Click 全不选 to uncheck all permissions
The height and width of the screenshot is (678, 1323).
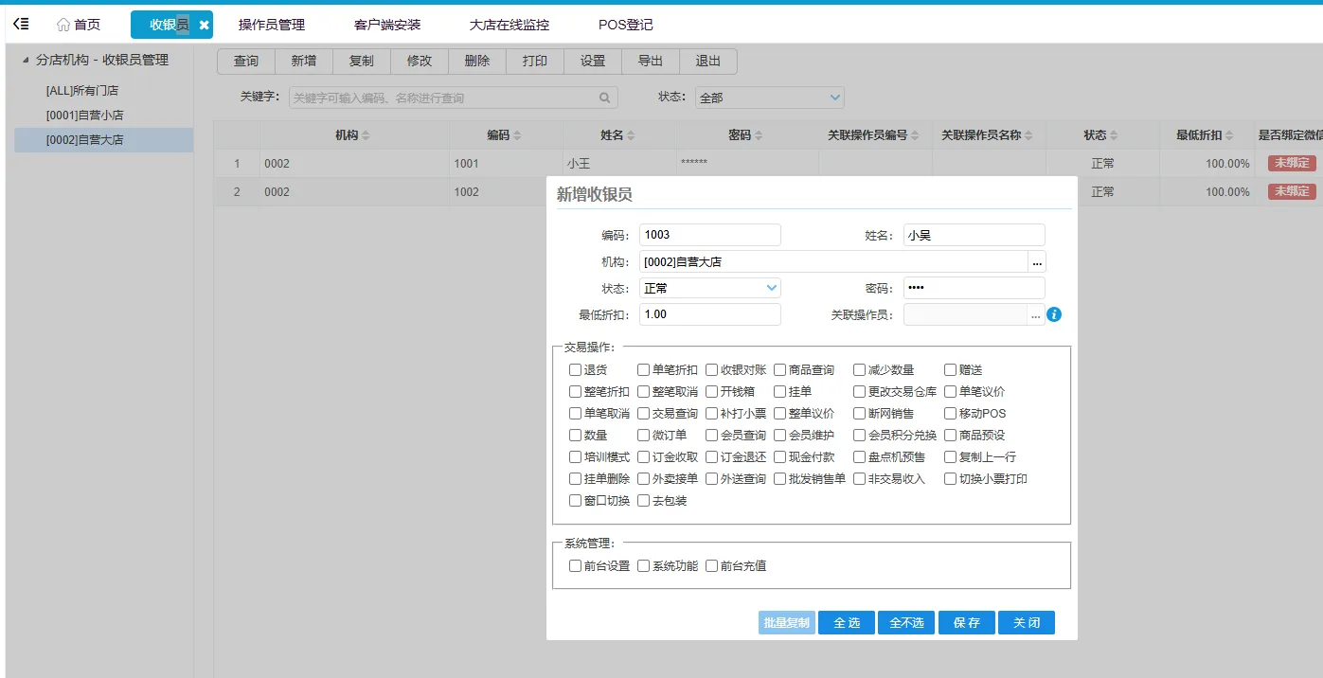click(906, 623)
